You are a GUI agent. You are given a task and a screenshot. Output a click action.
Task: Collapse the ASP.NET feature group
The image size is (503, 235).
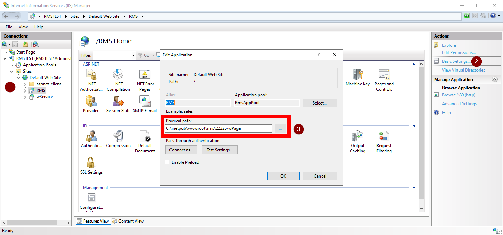coord(413,64)
